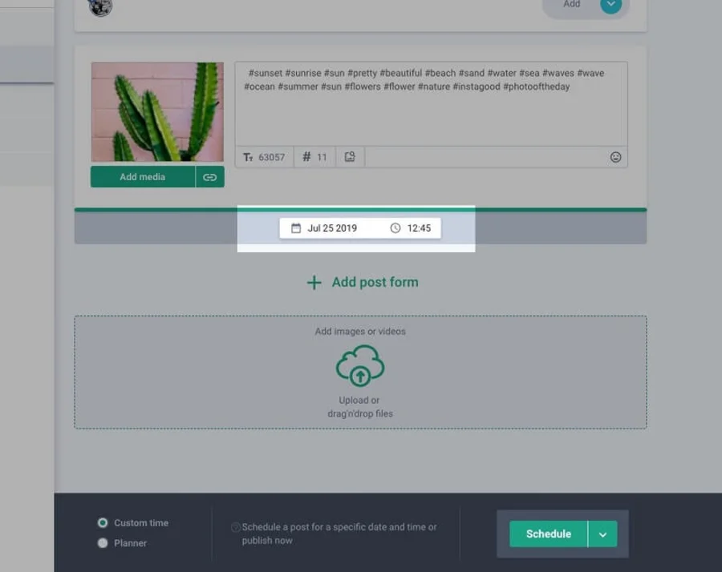
Task: Click the Add post form link
Action: tap(375, 282)
